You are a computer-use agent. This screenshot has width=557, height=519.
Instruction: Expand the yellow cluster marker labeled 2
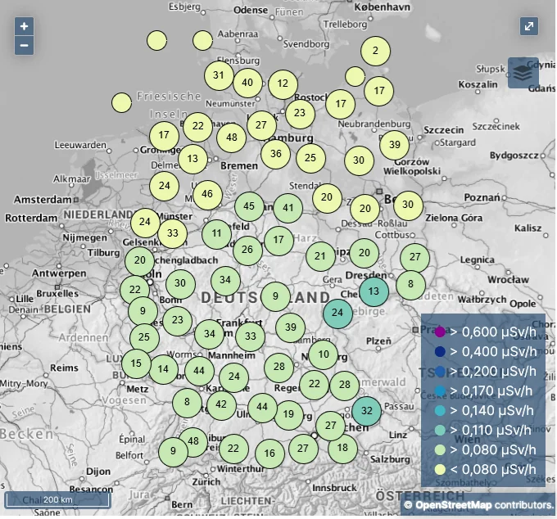coord(376,51)
